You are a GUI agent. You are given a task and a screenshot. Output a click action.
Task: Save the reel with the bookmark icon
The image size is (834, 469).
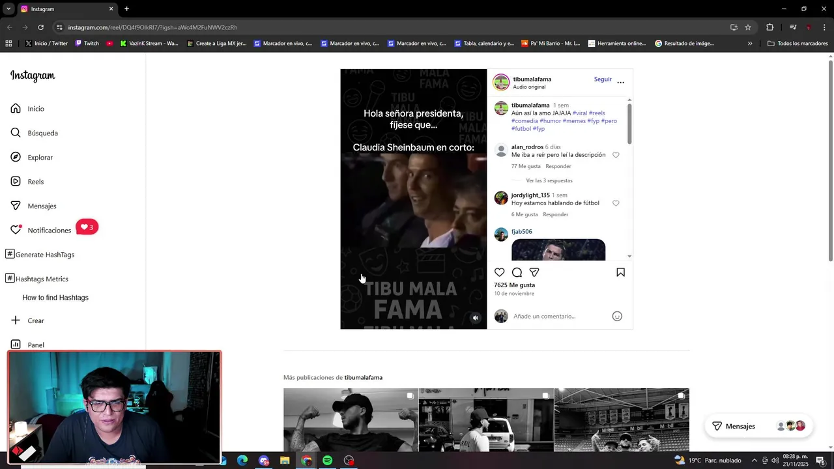coord(620,272)
